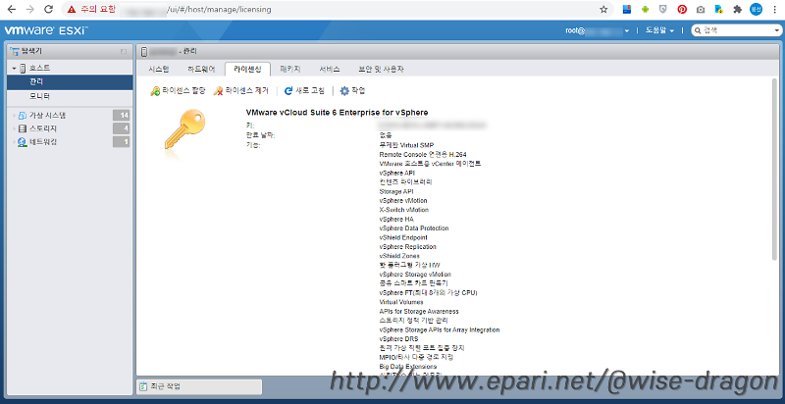Click the VMware vCloud Suite 6 Enterprise title
Viewport: 785px width, 404px height.
(337, 113)
